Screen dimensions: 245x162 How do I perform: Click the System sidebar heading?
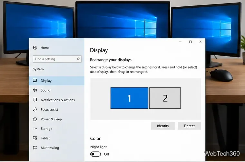tap(38, 69)
